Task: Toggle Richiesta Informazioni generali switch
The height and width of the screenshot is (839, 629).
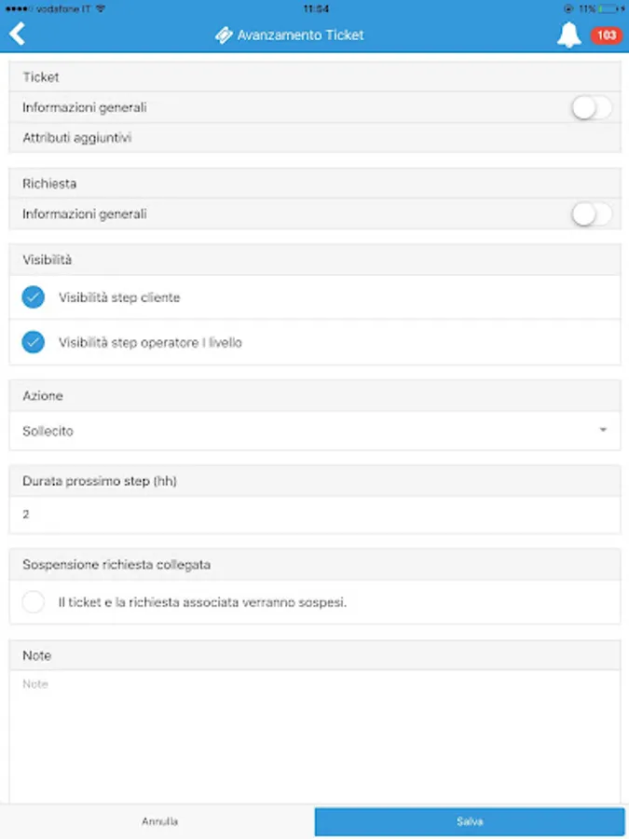Action: (592, 214)
